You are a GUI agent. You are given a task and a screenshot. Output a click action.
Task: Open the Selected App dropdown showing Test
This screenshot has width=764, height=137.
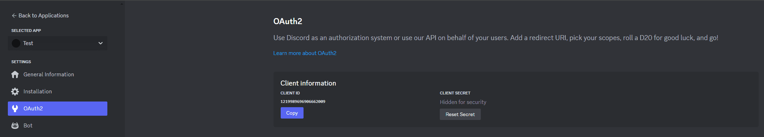click(x=57, y=43)
